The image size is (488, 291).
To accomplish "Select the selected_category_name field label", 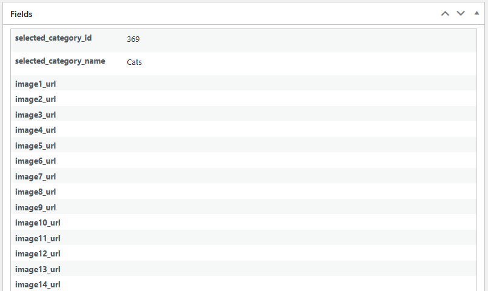I will point(60,61).
